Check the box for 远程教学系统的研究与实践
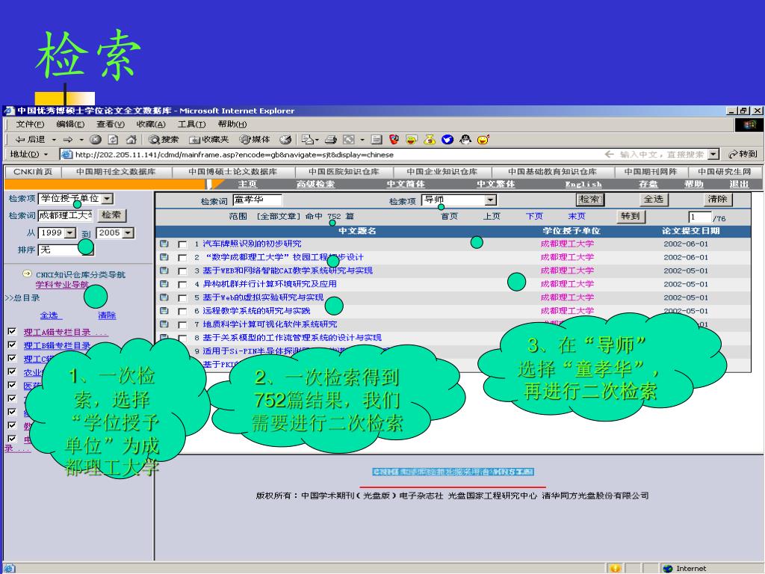The image size is (765, 574). [x=182, y=312]
